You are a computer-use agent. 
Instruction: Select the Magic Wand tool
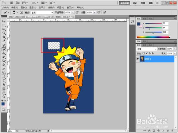4,33
